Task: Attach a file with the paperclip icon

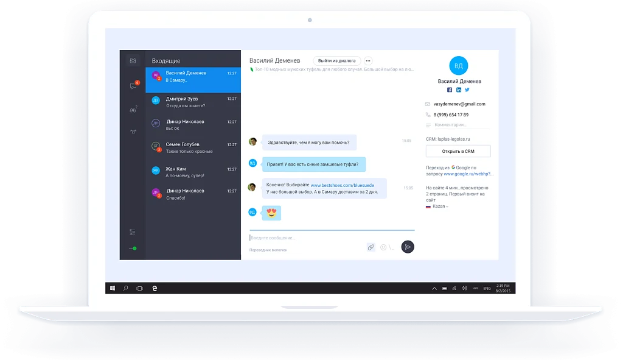Action: 371,247
